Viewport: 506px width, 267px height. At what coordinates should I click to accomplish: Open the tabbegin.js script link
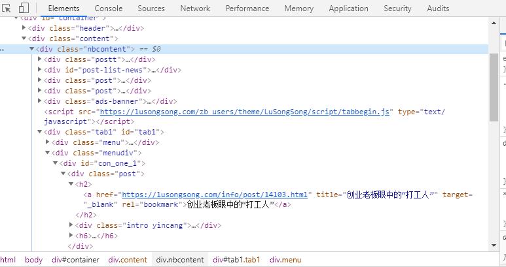click(245, 112)
